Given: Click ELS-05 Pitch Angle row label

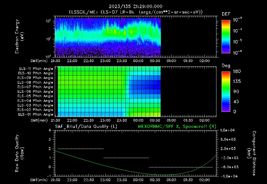Looking at the screenshot, I should pos(35,96).
